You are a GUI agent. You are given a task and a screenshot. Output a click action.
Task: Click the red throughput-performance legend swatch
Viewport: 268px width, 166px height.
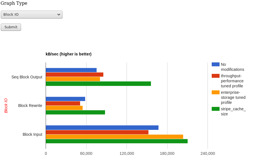tap(215, 76)
